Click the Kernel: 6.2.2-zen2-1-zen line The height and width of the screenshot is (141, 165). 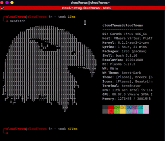coord(126,43)
